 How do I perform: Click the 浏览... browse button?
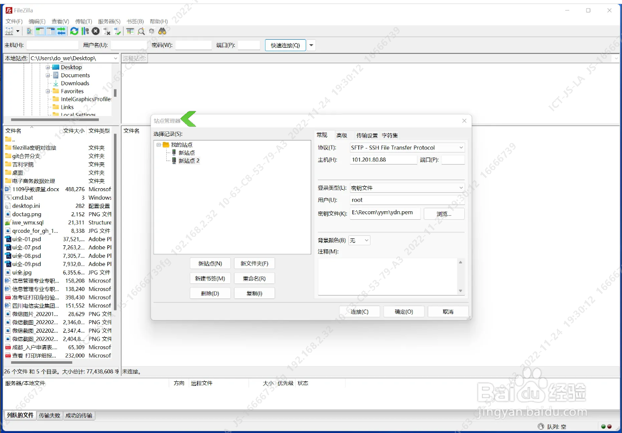click(x=444, y=214)
